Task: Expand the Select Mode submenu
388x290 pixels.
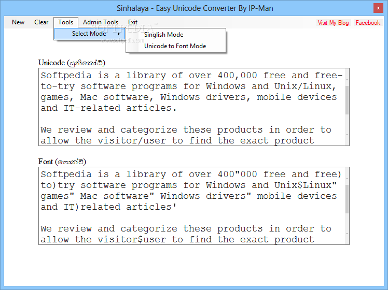Action: coord(90,34)
